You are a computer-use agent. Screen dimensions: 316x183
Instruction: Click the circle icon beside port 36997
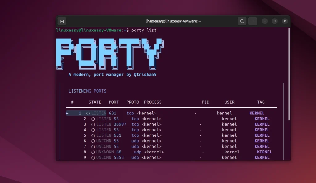click(93, 124)
